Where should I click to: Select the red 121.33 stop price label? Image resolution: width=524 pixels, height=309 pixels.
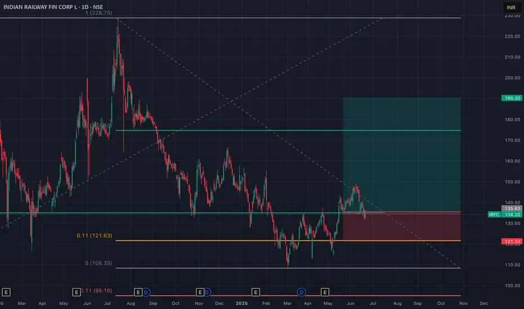512,242
